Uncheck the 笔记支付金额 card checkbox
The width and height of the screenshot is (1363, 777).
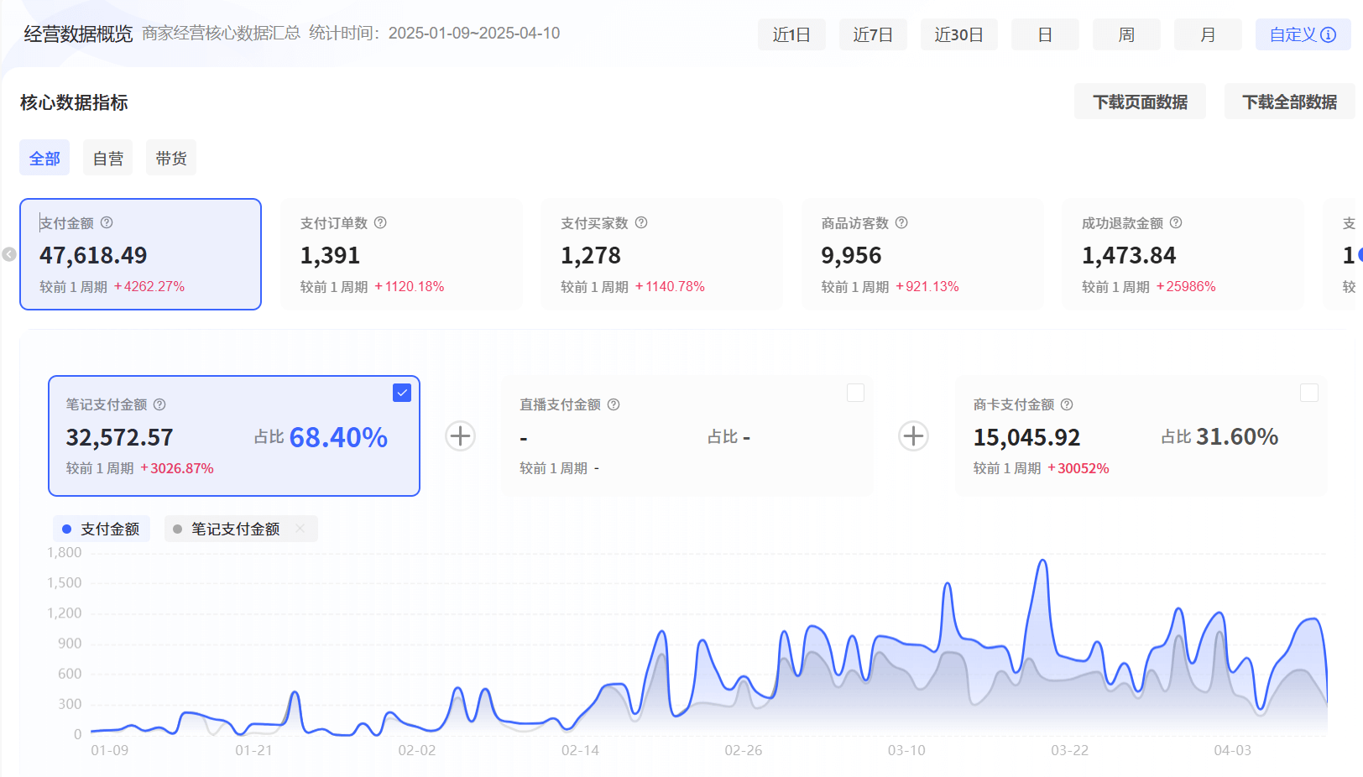click(402, 392)
